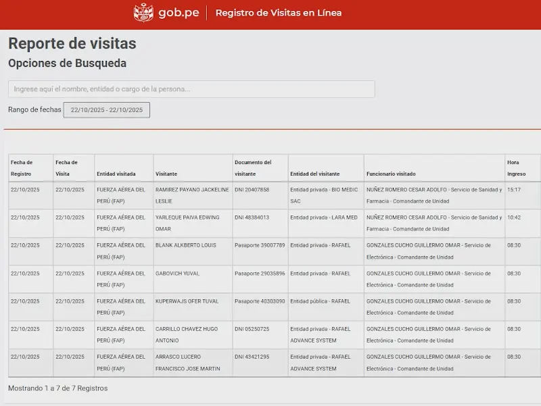Click the Pasaporte 29035896 document cell
Viewport: 541px width, 406px height.
[260, 274]
